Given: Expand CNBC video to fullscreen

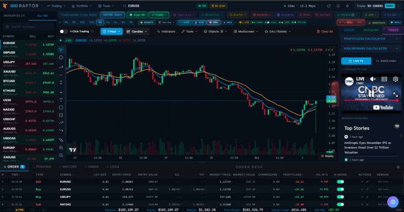Looking at the screenshot, I should point(395,94).
